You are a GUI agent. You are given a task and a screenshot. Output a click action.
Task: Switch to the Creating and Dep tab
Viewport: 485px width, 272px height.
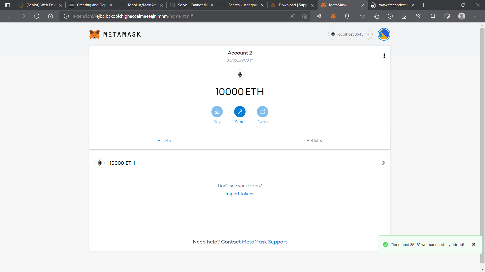pos(91,5)
